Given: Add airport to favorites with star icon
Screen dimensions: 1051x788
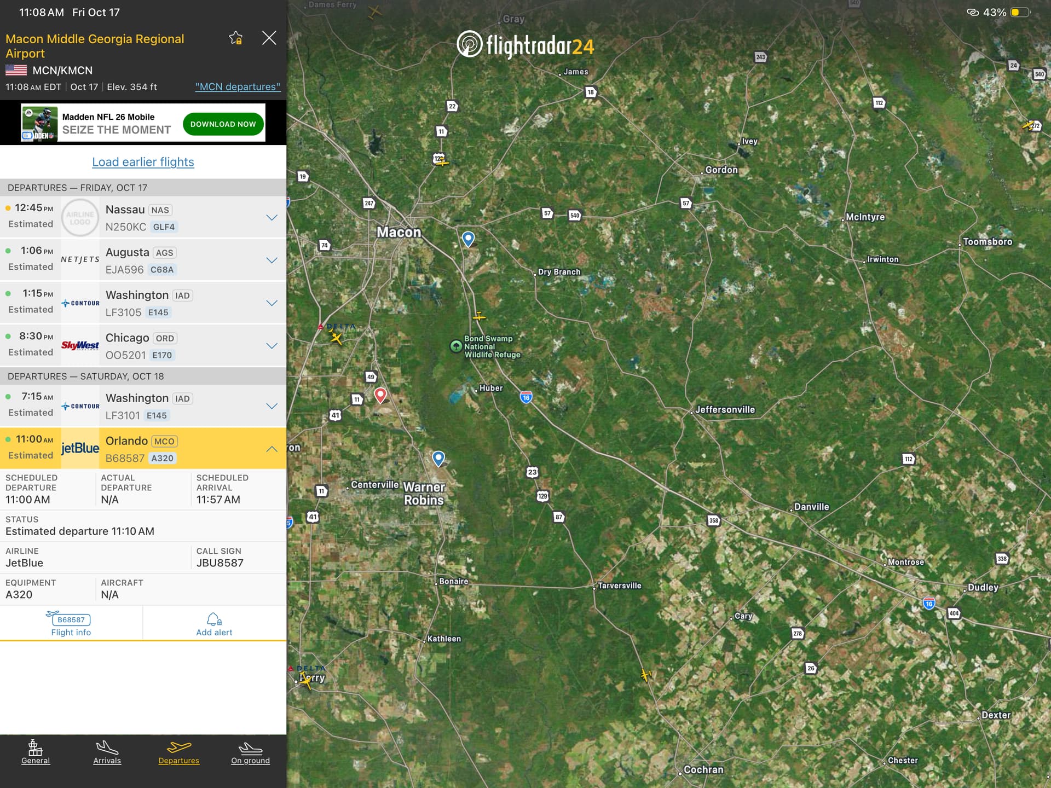Looking at the screenshot, I should tap(236, 38).
